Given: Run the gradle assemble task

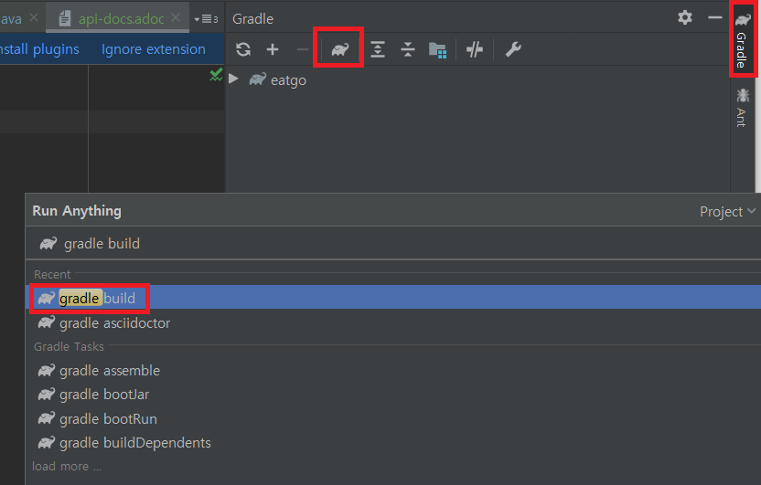Looking at the screenshot, I should tap(393, 371).
